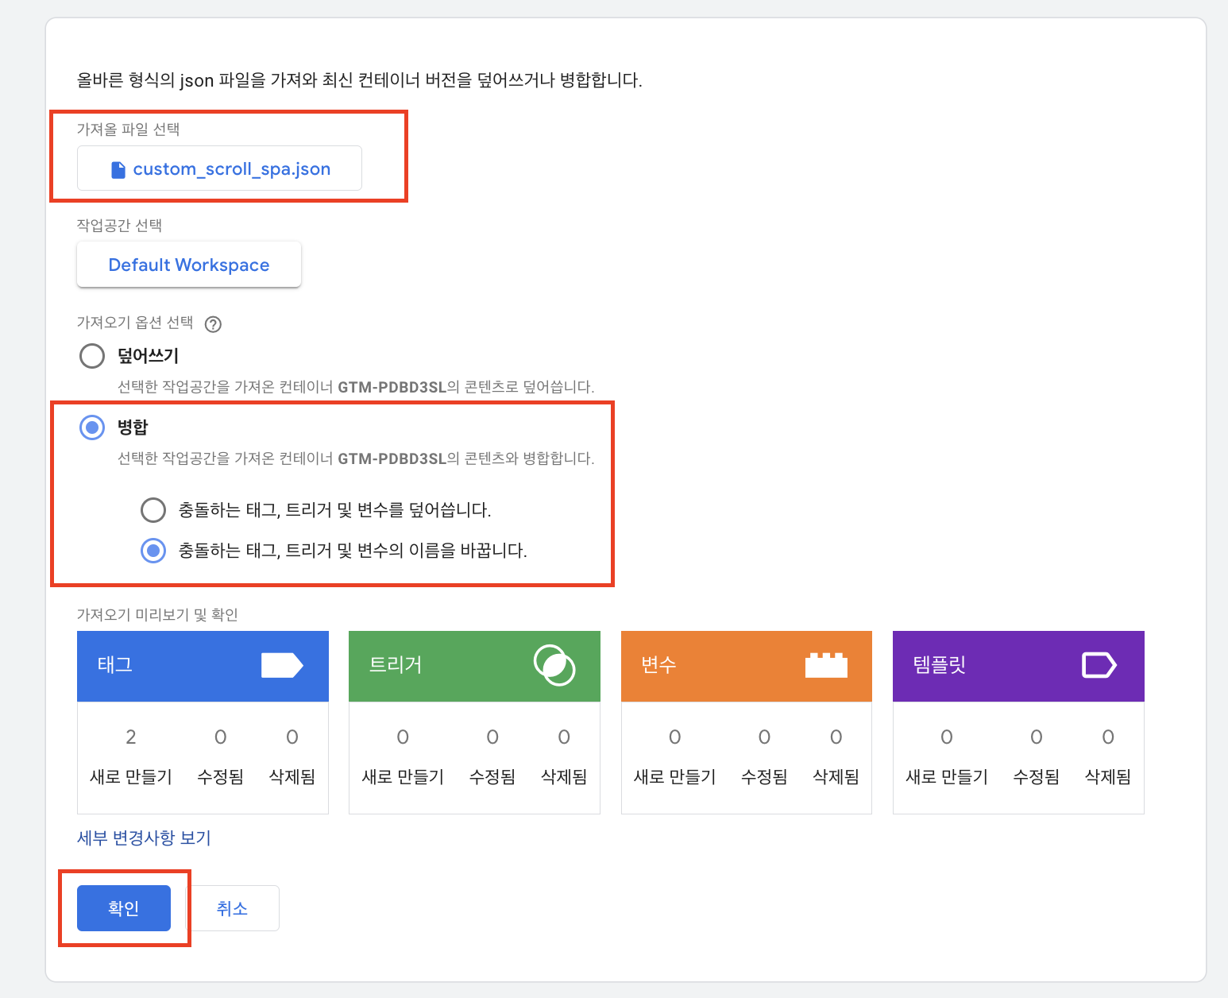Click the orange 변수 card header
Image resolution: width=1228 pixels, height=998 pixels.
[747, 666]
